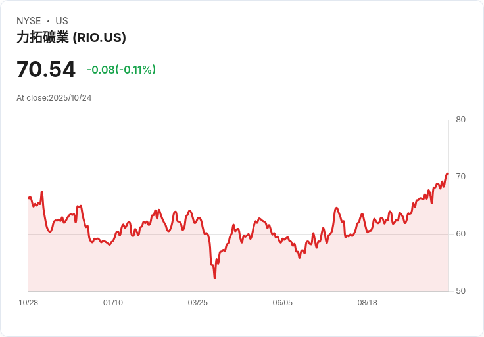Image resolution: width=484 pixels, height=337 pixels.
Task: Click the 50 y-axis label
Action: (x=460, y=291)
